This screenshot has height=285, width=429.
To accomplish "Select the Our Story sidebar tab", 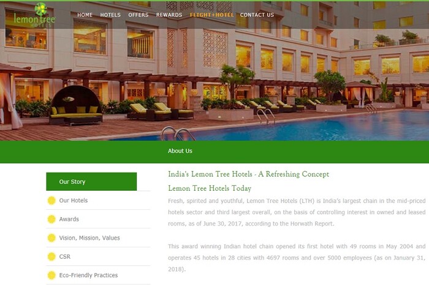I will (91, 182).
